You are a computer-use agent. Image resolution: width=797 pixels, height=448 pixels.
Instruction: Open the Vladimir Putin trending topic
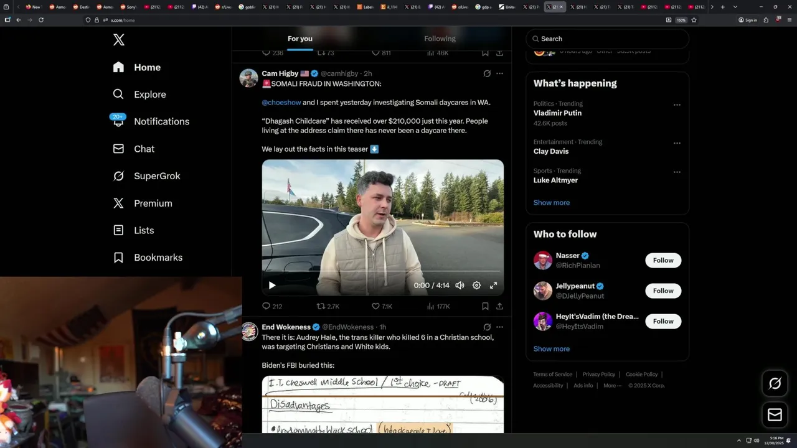coord(557,113)
